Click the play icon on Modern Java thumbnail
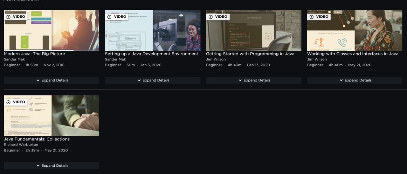407x174 pixels. pos(9,17)
